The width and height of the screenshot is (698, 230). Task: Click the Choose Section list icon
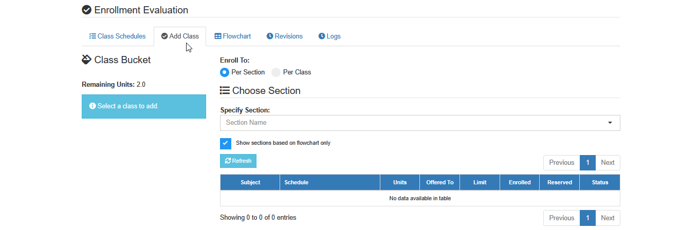(225, 90)
